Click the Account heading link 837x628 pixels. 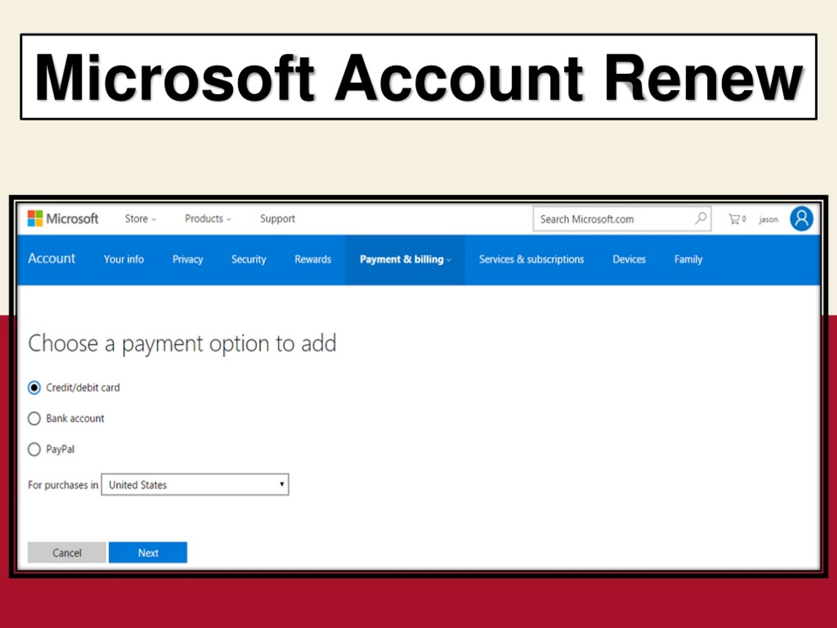point(51,258)
